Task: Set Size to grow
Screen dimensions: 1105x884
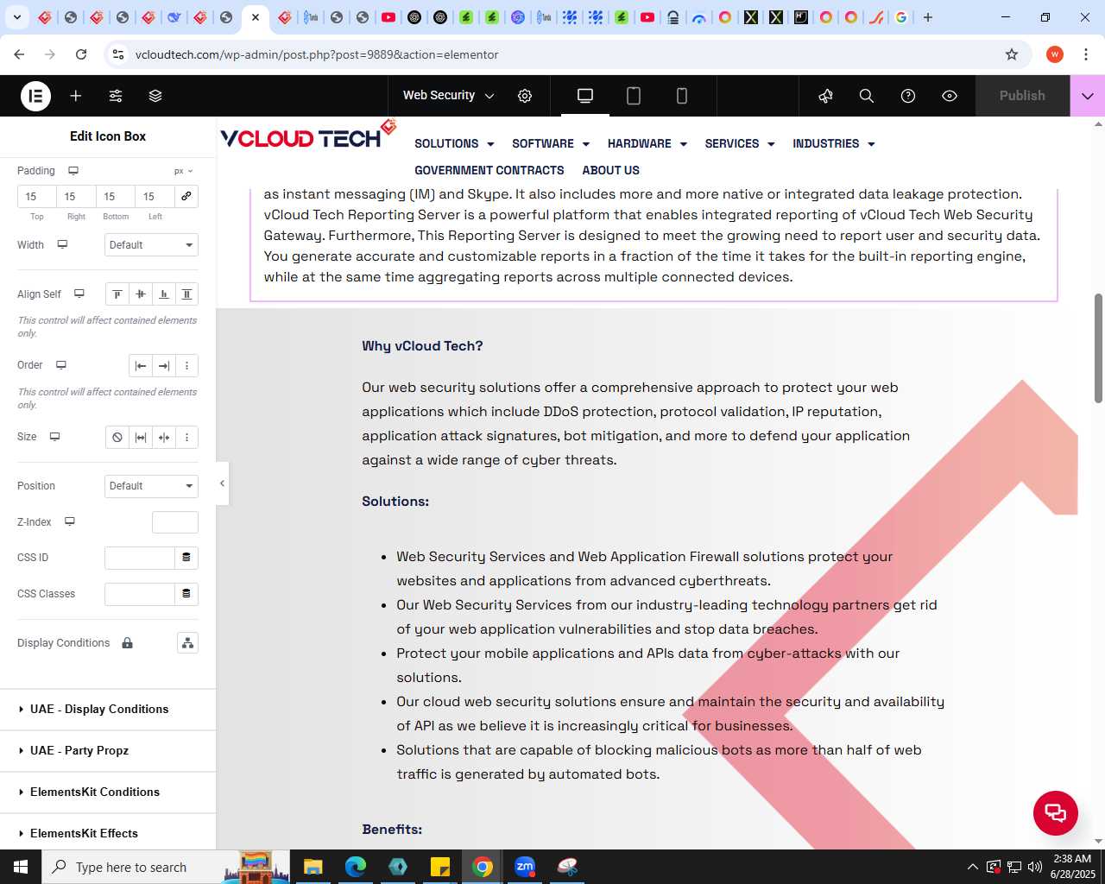Action: (x=141, y=438)
